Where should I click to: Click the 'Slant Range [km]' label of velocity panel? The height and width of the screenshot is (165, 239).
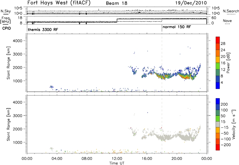[8, 124]
